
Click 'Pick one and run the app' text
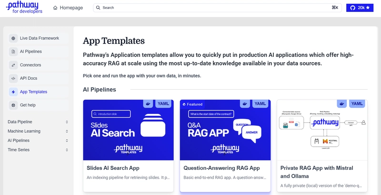(x=142, y=76)
